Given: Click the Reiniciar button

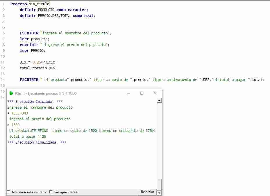Looking at the screenshot, I should pos(147,192).
